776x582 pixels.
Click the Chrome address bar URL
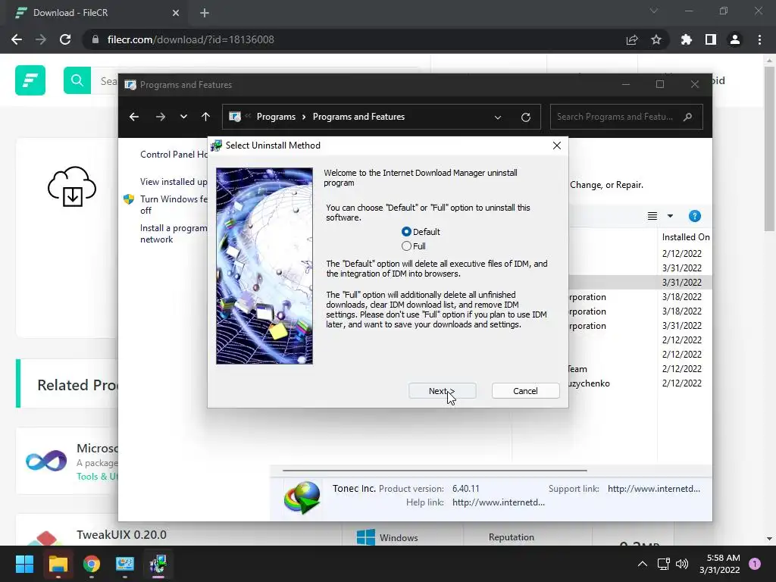pyautogui.click(x=190, y=39)
